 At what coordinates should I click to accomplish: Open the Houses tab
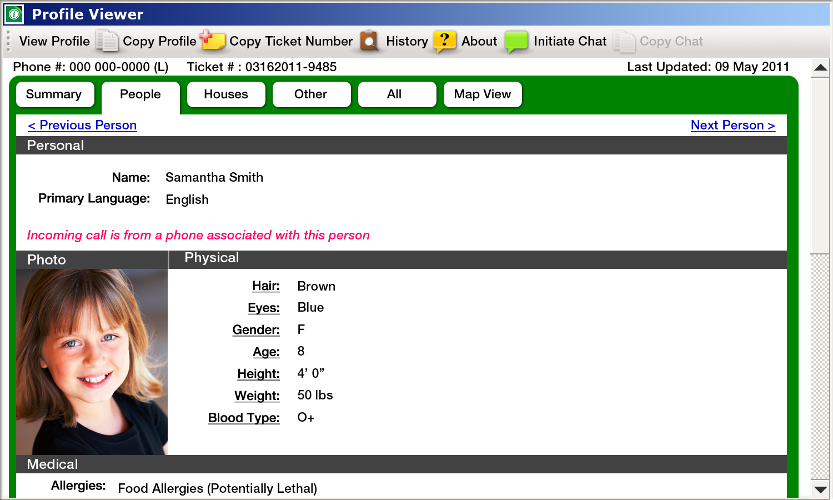(x=226, y=94)
